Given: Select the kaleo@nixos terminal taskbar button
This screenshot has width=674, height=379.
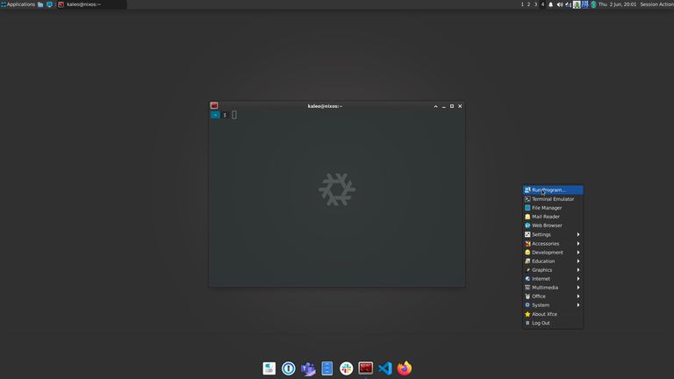Looking at the screenshot, I should point(92,4).
